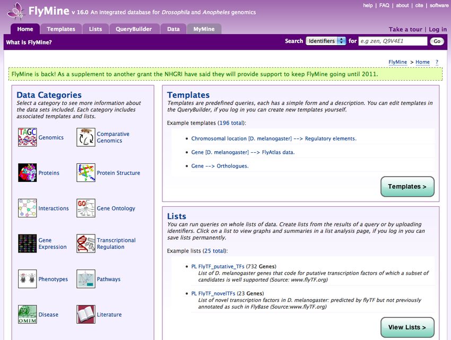Image resolution: width=451 pixels, height=340 pixels.
Task: Open the Transcriptional Regulation text link
Action: coord(116,243)
